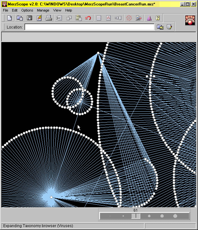Click the Print toolbar icon
Viewport: 198px width, 230px height.
pyautogui.click(x=49, y=18)
